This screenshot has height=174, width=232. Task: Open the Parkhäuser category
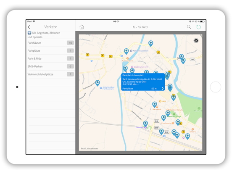[x=51, y=43]
